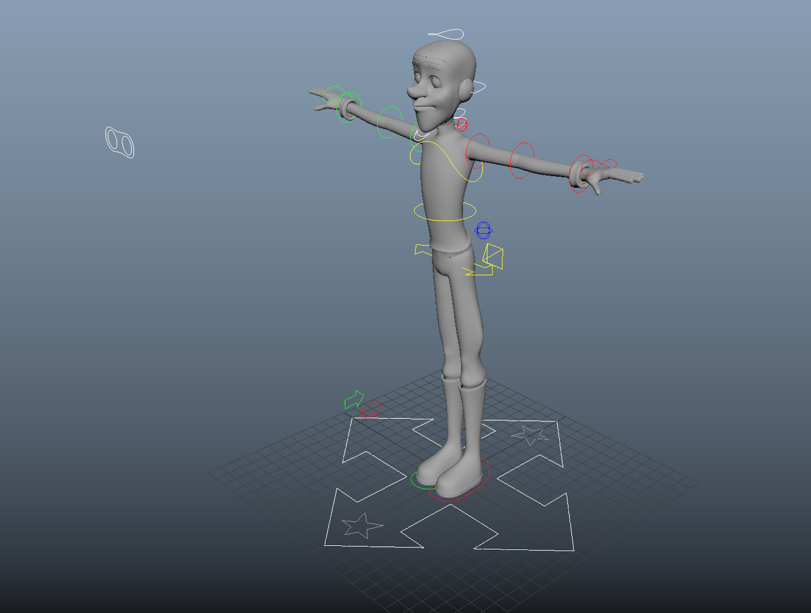Select the red figure-eight finger control
Screen dimensions: 811x613
click(x=600, y=166)
